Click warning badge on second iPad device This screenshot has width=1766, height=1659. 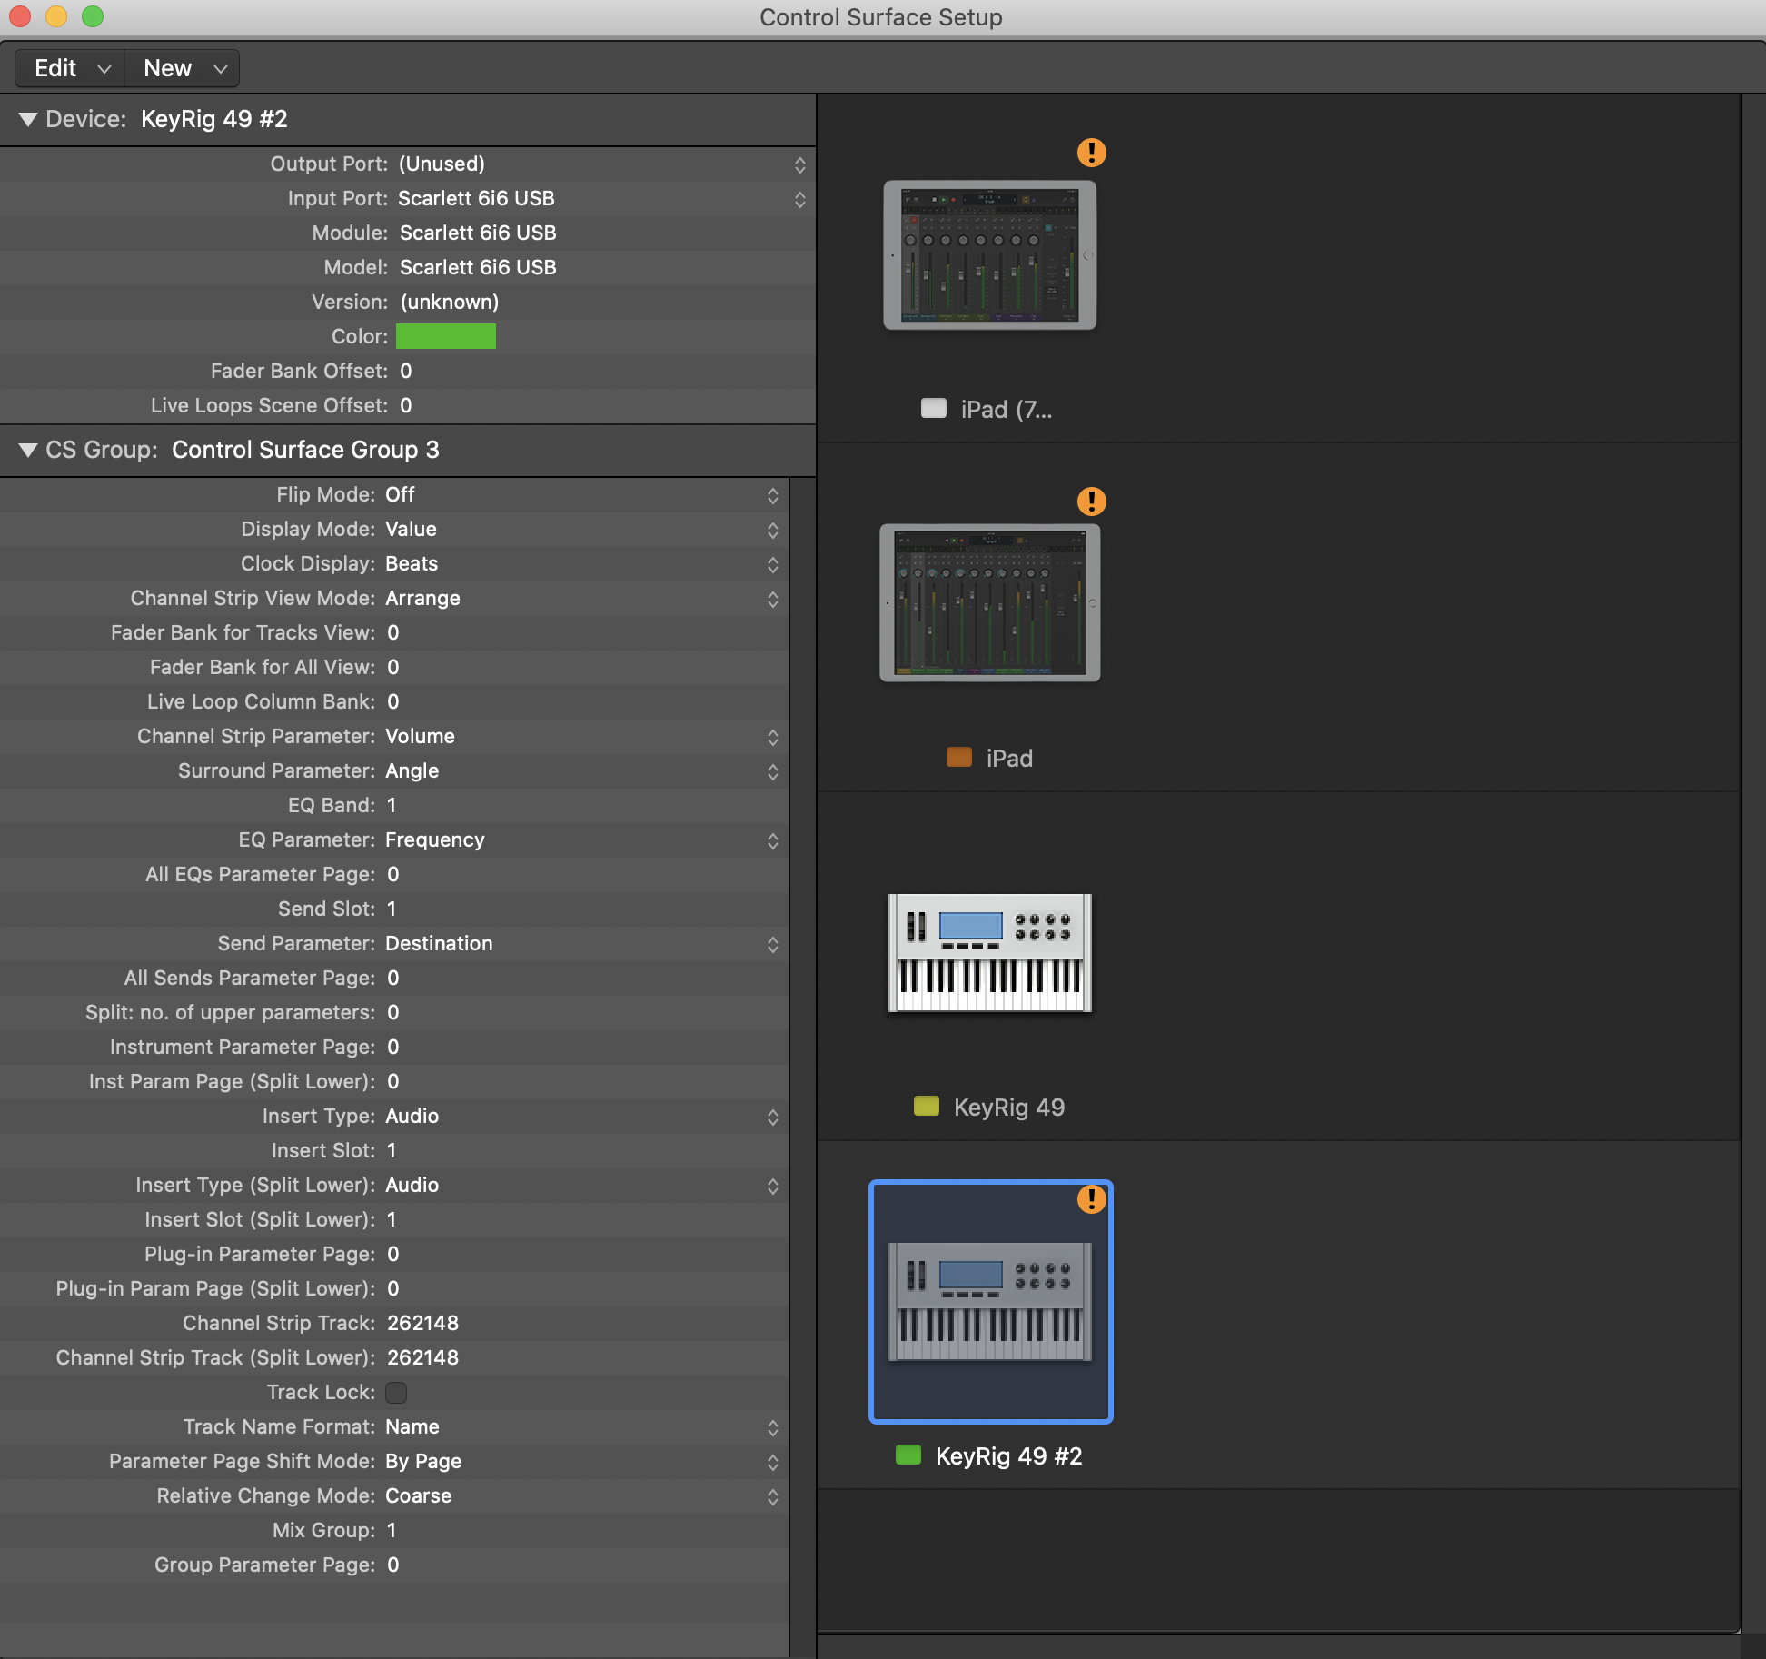point(1091,502)
